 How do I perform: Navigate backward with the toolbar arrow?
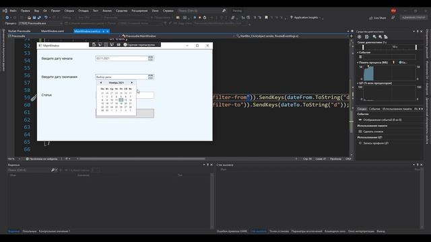[x=7, y=17]
